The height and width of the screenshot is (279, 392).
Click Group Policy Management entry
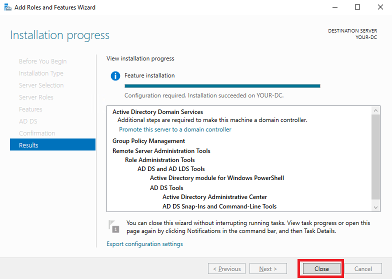click(149, 141)
